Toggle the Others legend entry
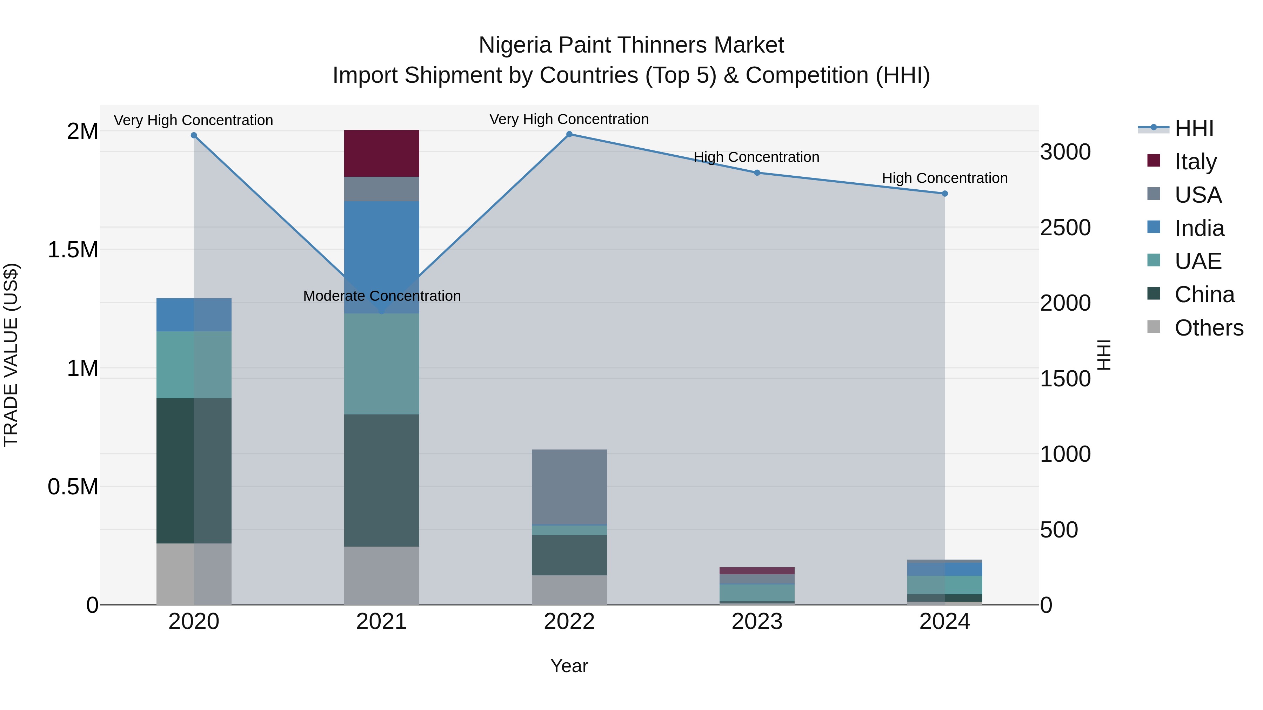The width and height of the screenshot is (1263, 710). tap(1195, 327)
